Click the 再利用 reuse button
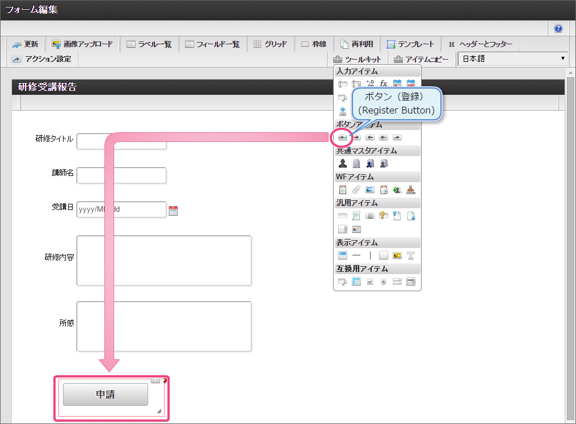 357,44
